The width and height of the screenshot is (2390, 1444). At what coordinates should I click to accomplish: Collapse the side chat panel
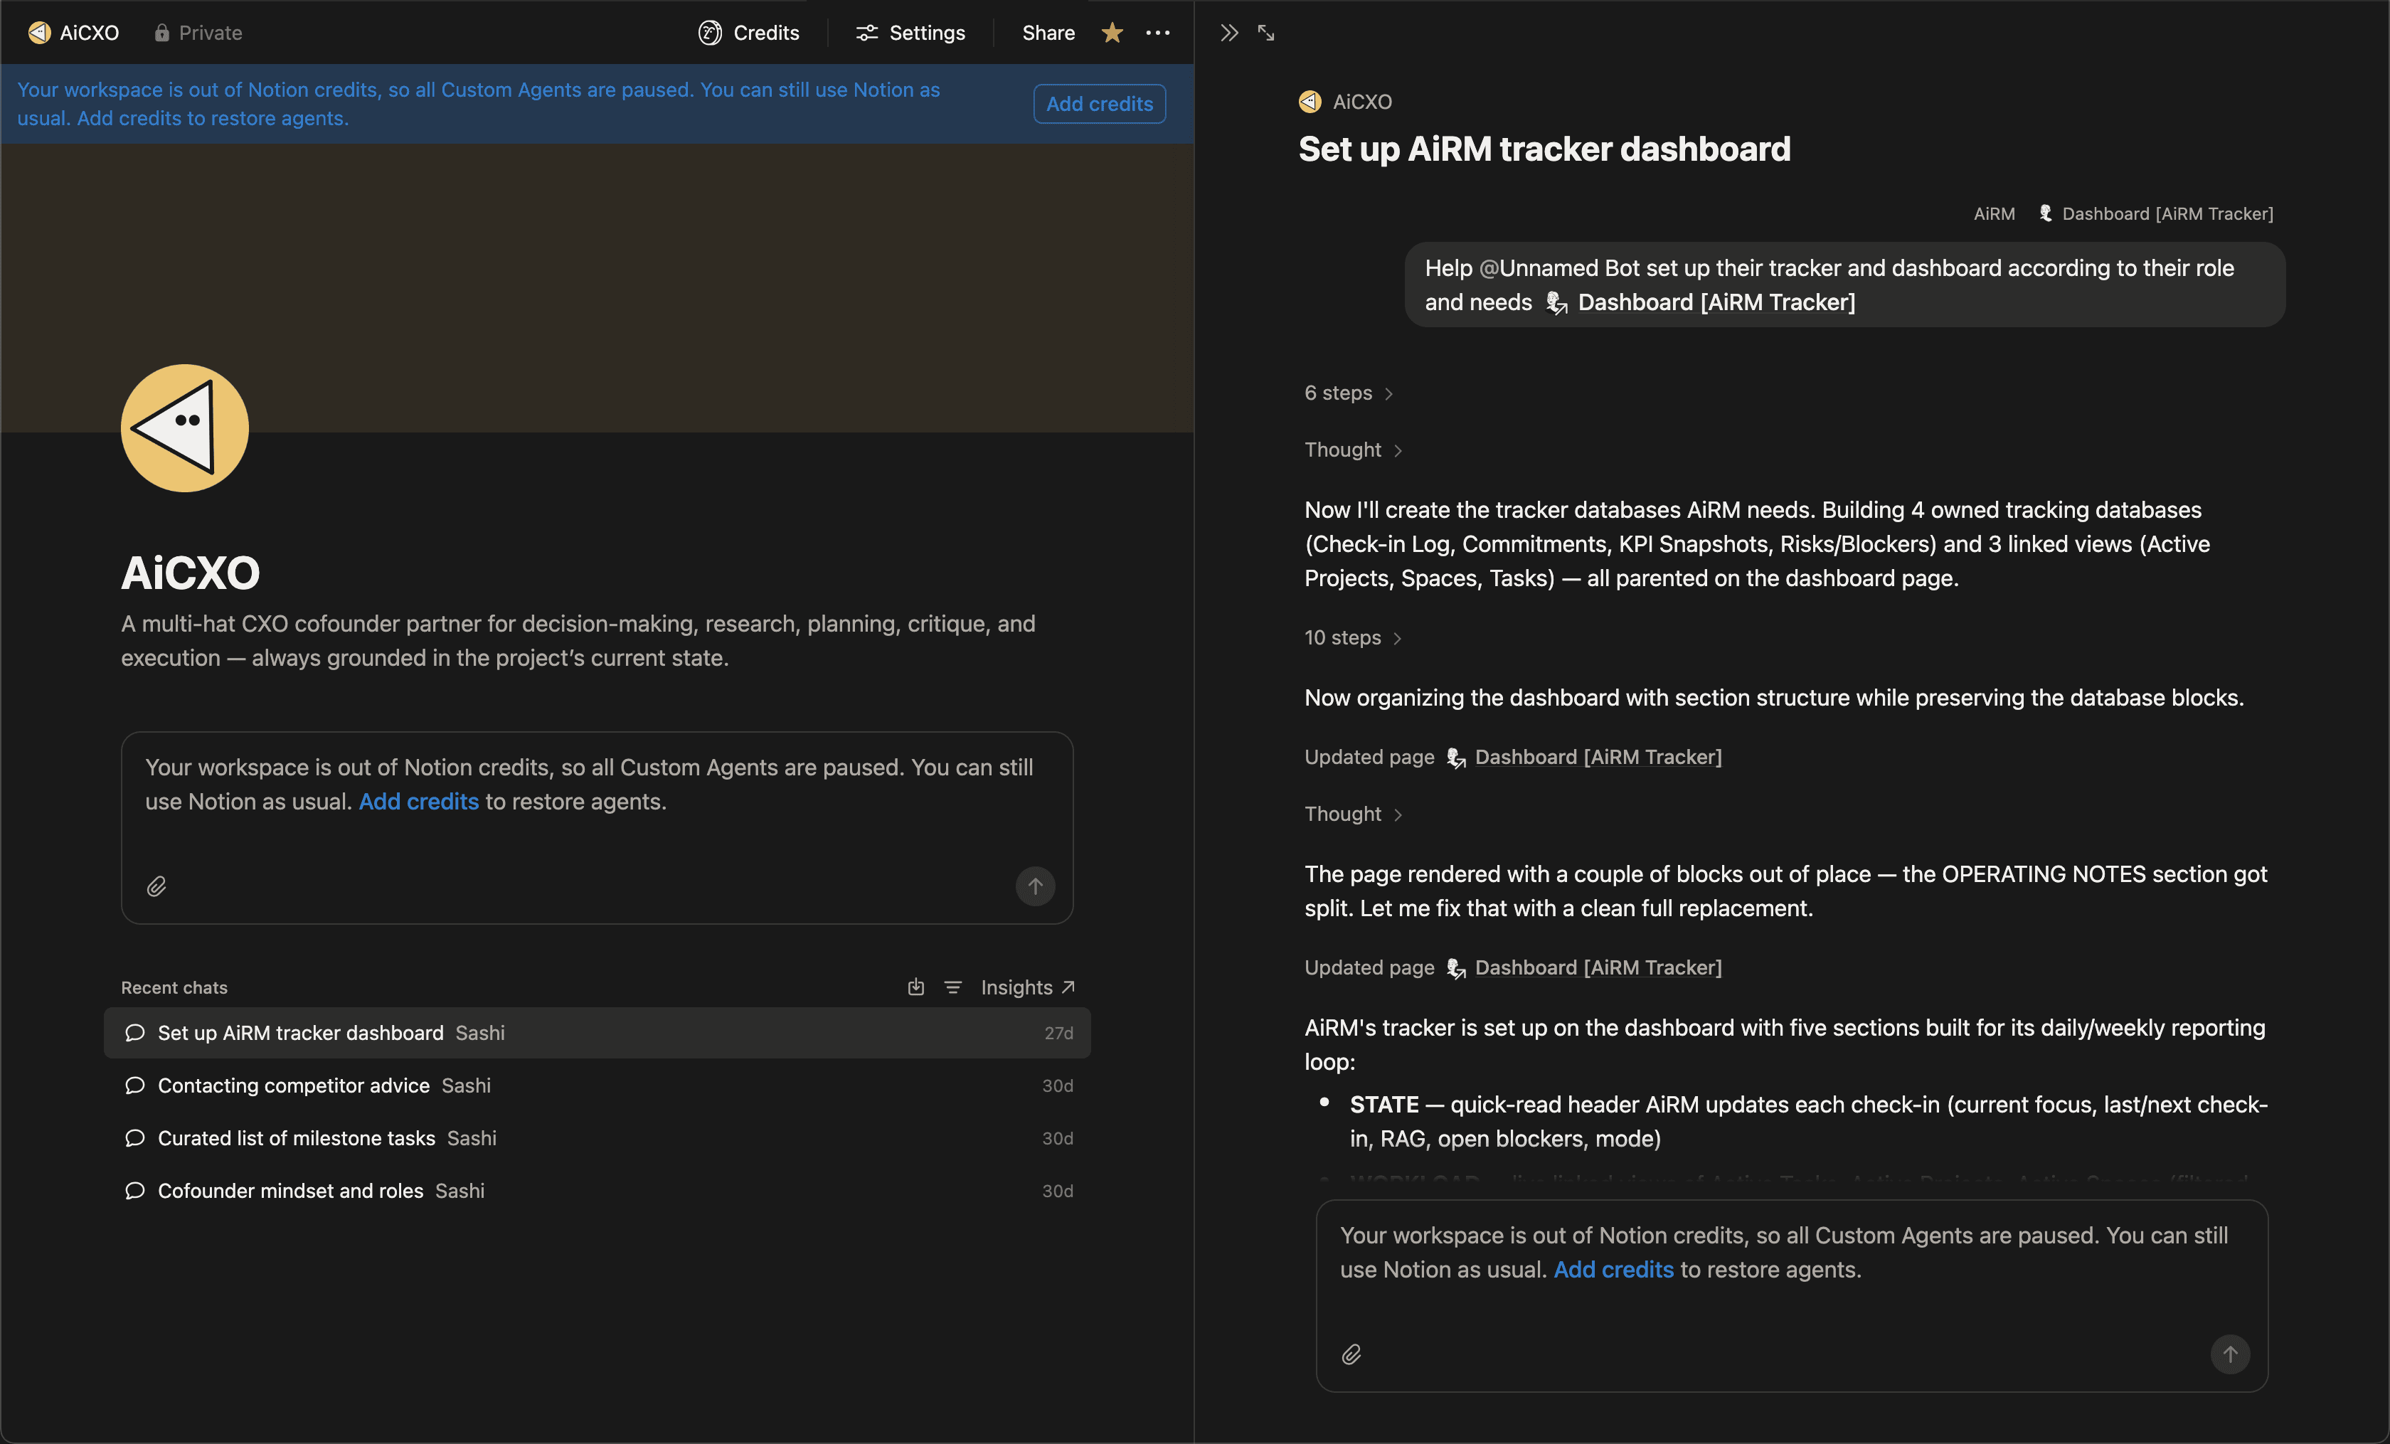(x=1229, y=33)
